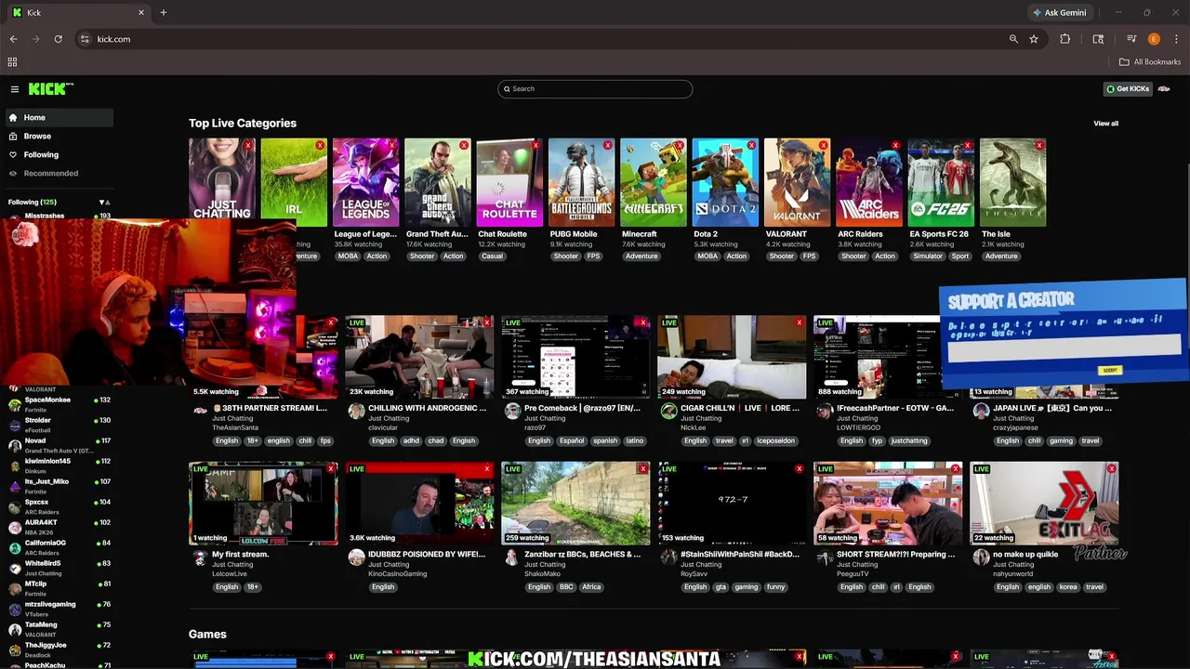Click the Simulator tag under EA Sports FC
The image size is (1190, 669).
928,256
